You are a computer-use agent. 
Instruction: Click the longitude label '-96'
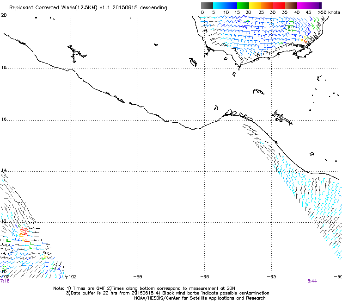(205, 277)
